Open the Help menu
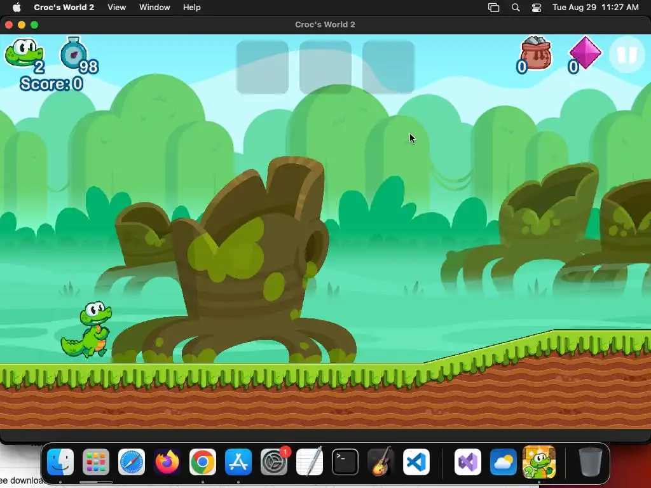 192,8
